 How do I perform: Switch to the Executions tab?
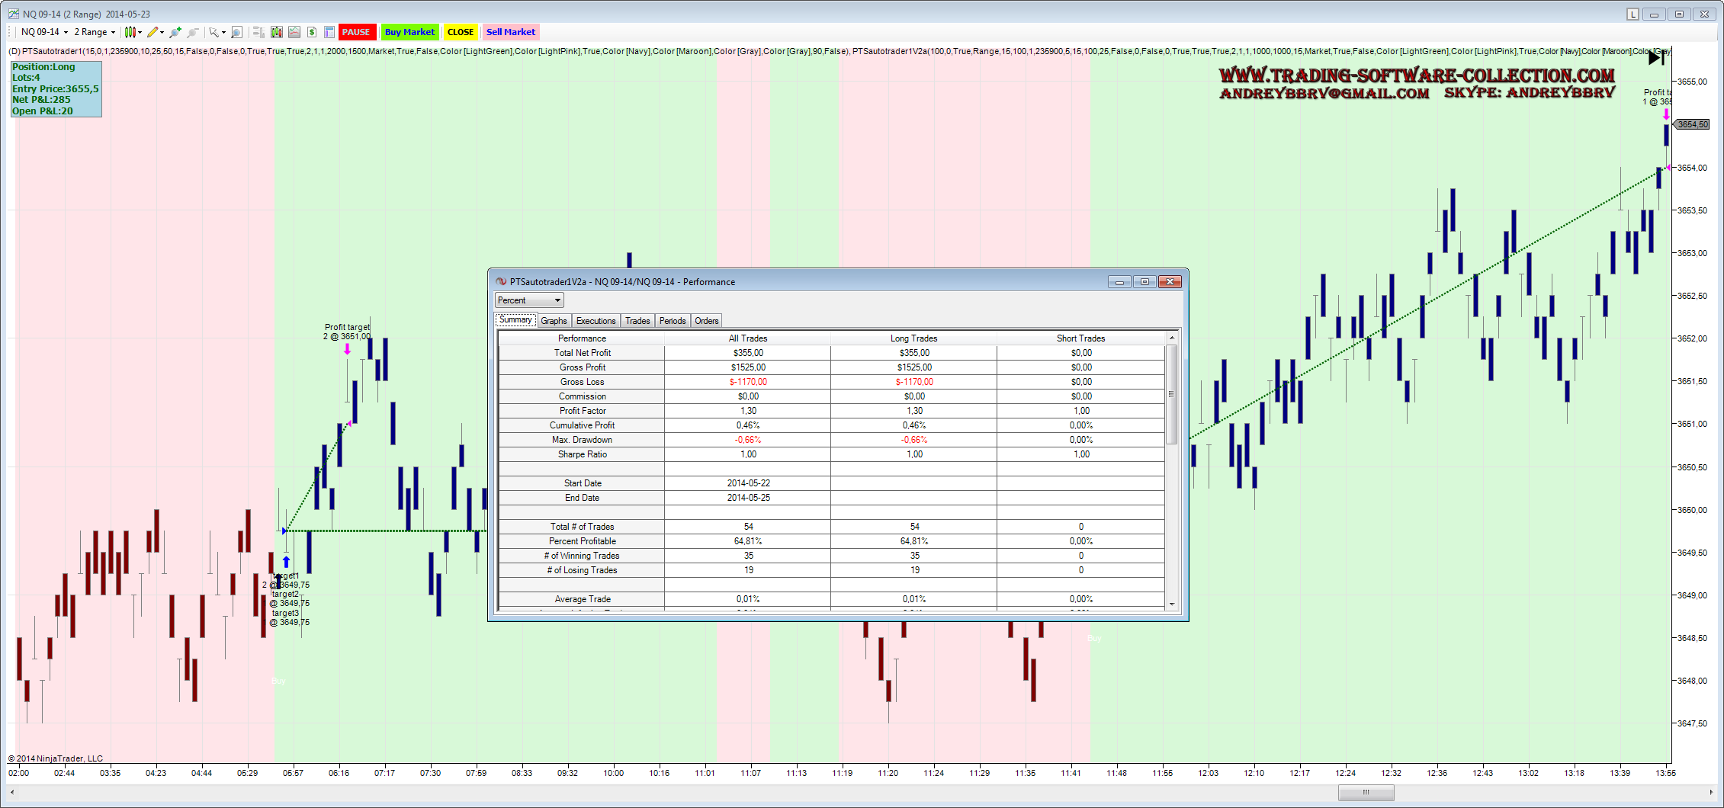pos(596,321)
